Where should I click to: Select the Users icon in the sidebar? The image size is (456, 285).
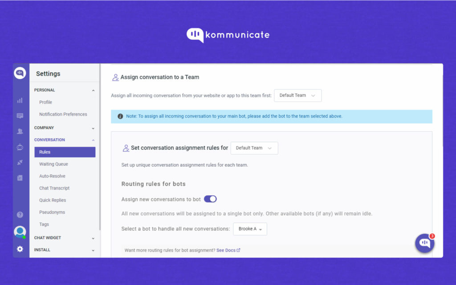[x=20, y=131]
